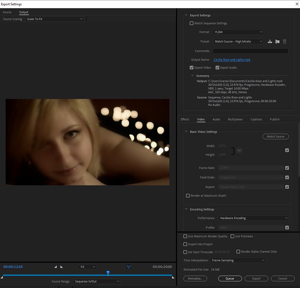Open the Multiplexer tab
Screen dimensions: 300x288
coord(235,119)
